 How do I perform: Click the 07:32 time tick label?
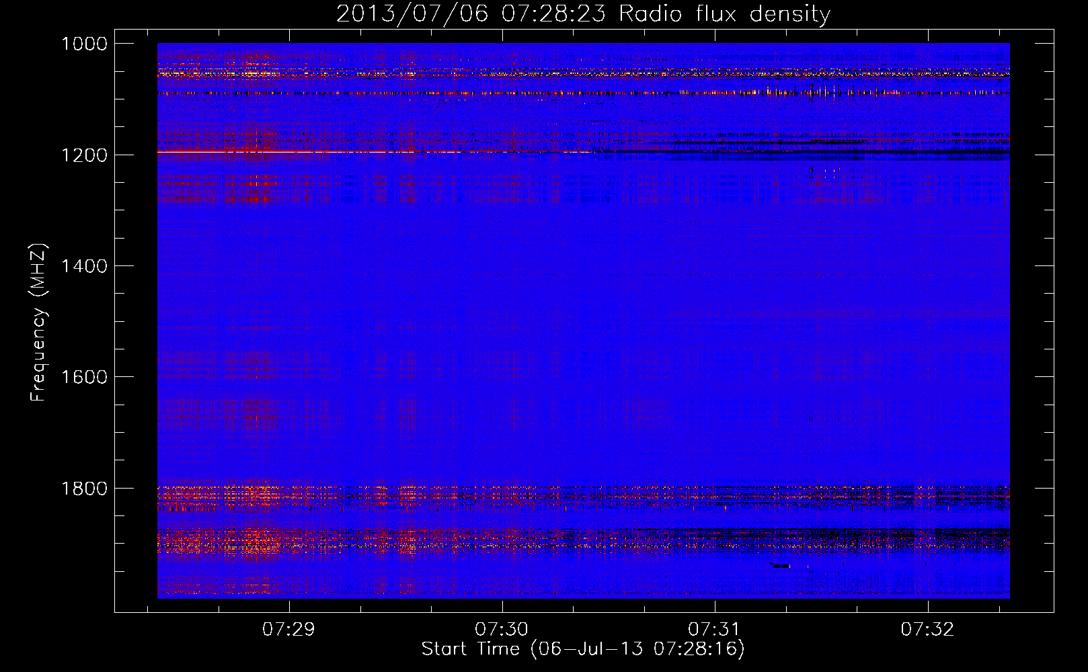(927, 630)
